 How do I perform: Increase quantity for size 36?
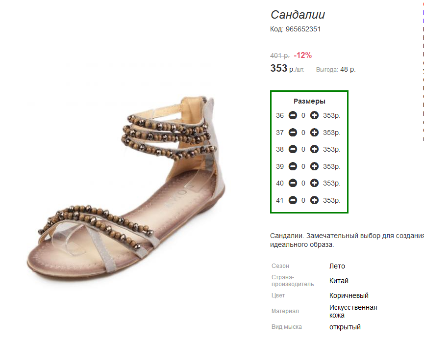(314, 115)
